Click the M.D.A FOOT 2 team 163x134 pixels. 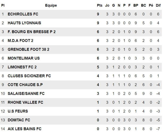(x=20, y=41)
